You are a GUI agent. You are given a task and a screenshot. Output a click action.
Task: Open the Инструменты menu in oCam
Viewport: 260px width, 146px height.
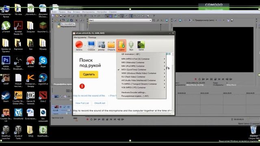80,37
